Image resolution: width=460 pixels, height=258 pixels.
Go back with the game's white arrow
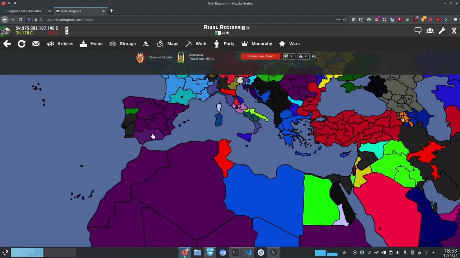coord(7,44)
